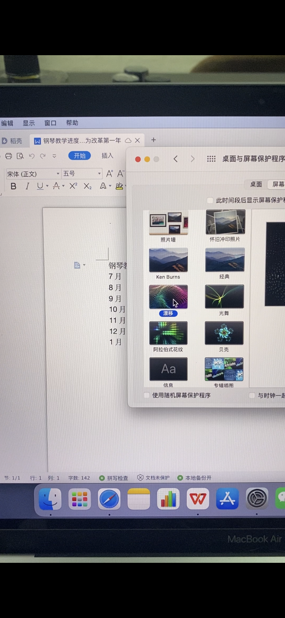285x618 pixels.
Task: Increase font size with A+ icon
Action: [109, 173]
